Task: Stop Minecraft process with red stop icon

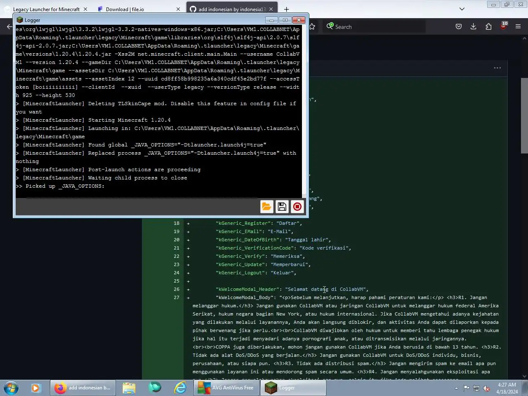Action: click(297, 207)
